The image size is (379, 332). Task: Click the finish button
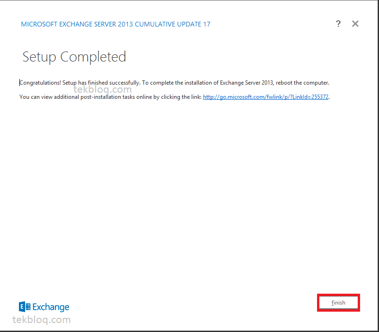[x=338, y=303]
